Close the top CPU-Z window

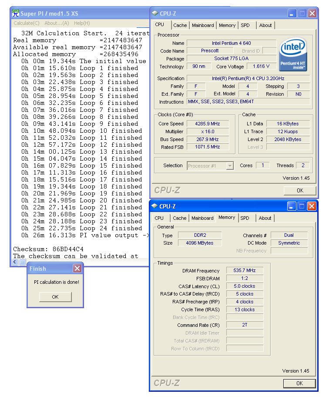coord(312,13)
